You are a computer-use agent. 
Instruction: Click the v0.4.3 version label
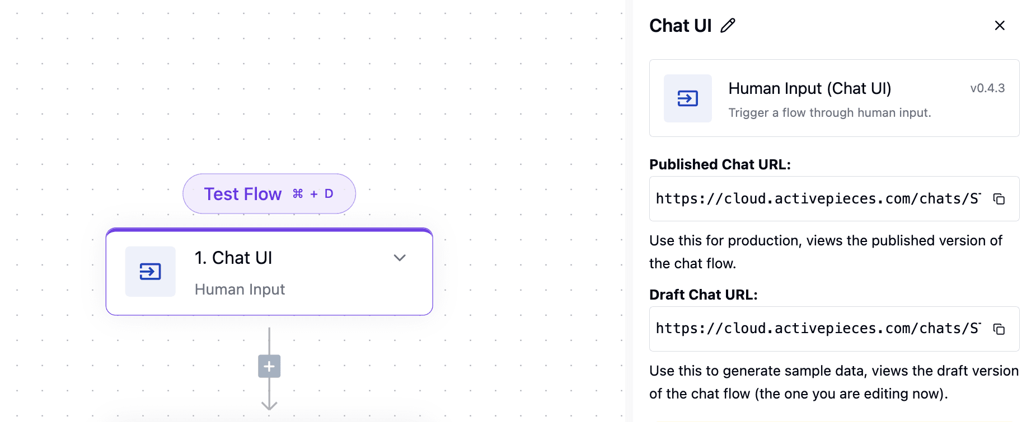[987, 88]
